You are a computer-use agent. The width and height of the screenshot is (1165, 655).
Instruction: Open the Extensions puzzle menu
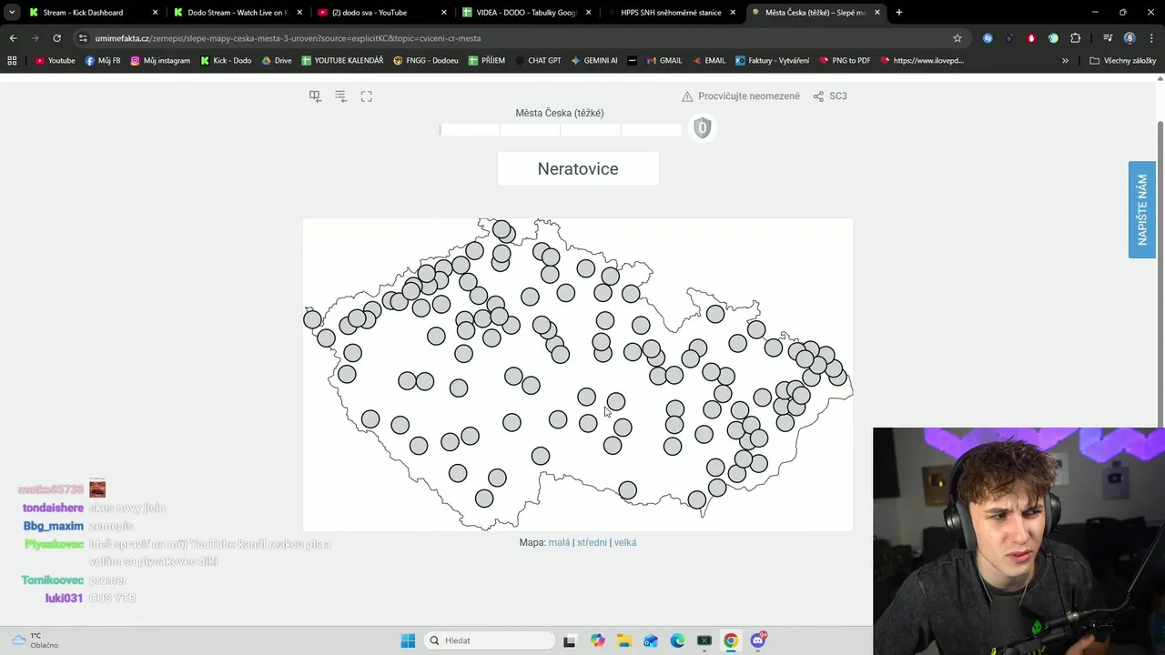coord(1076,38)
